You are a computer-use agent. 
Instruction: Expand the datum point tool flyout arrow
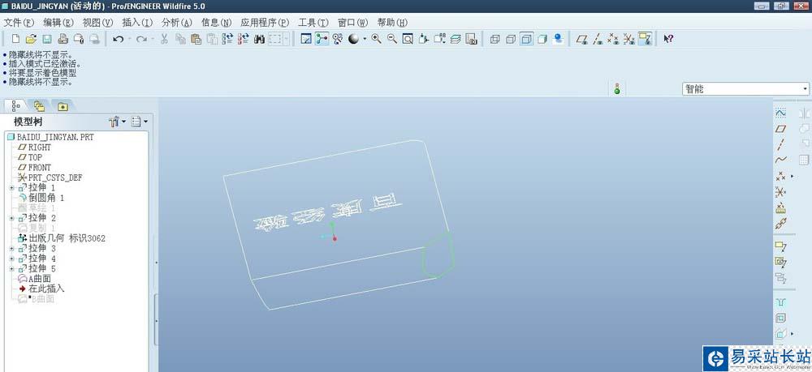click(x=792, y=176)
